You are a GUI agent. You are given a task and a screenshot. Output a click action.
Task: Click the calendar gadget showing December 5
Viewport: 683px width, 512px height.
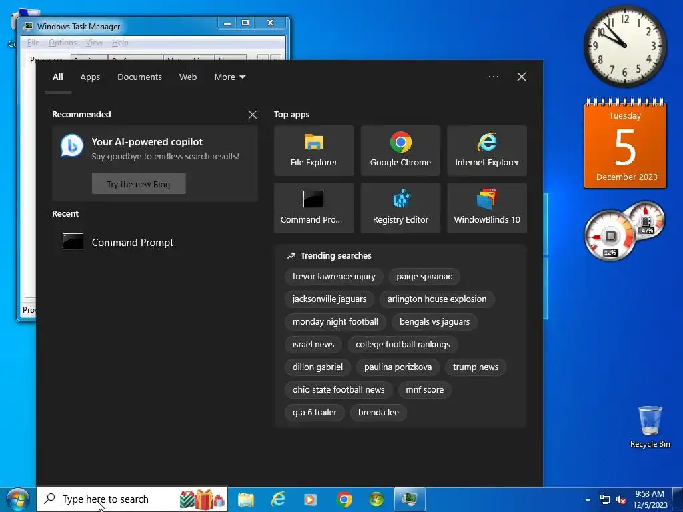(625, 144)
